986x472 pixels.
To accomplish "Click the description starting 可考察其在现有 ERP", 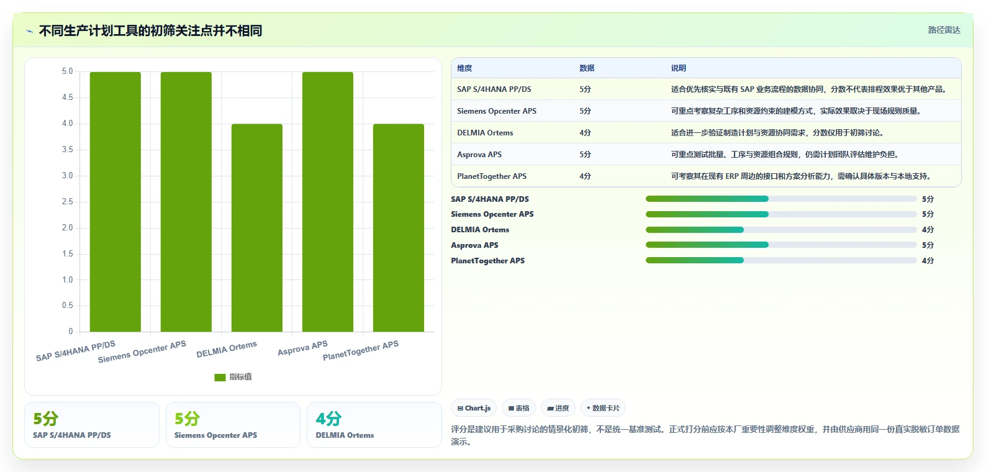I will [x=802, y=176].
